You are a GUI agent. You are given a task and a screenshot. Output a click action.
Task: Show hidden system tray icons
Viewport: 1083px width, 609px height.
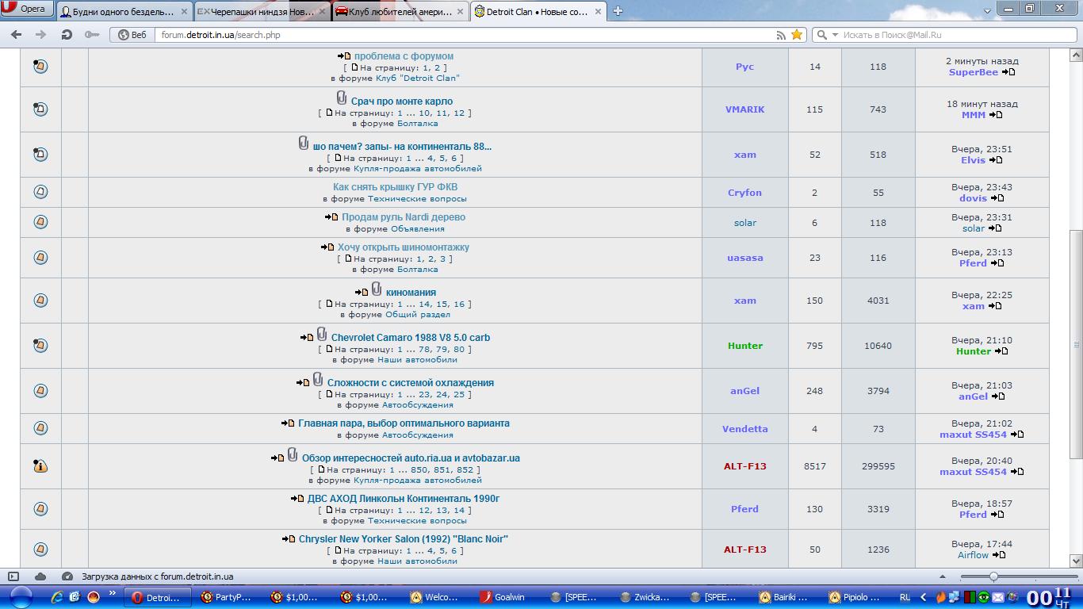pos(922,597)
